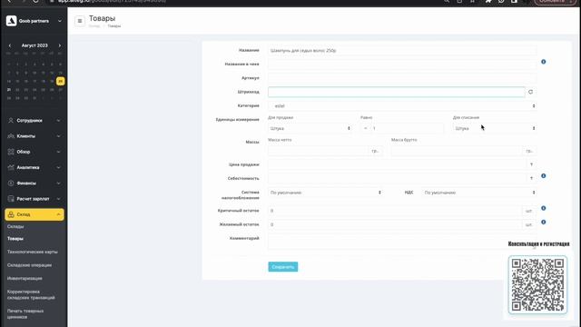The width and height of the screenshot is (581, 327).
Task: Toggle the hamburger menu button
Action: coord(80,21)
